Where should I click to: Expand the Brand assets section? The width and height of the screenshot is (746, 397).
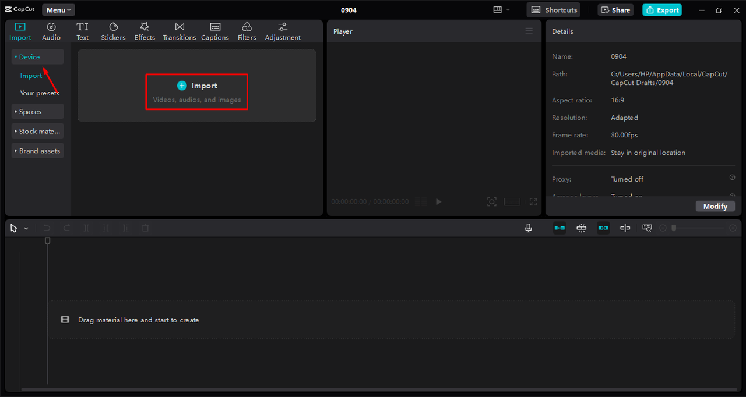38,151
